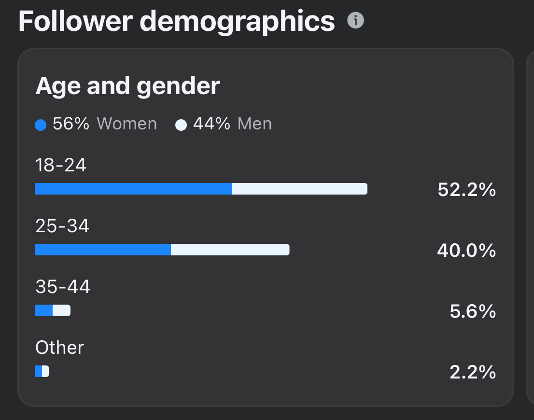Viewport: 534px width, 420px height.
Task: Click the 25-34 age group label
Action: point(62,226)
